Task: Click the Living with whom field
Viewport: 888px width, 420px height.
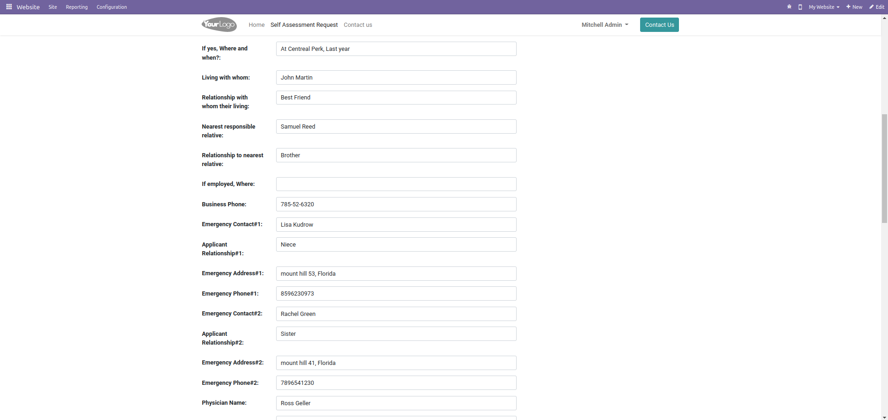Action: (396, 78)
